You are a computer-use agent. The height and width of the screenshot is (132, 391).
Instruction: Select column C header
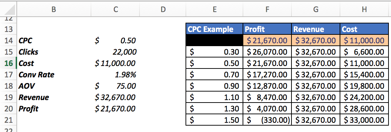(115, 10)
